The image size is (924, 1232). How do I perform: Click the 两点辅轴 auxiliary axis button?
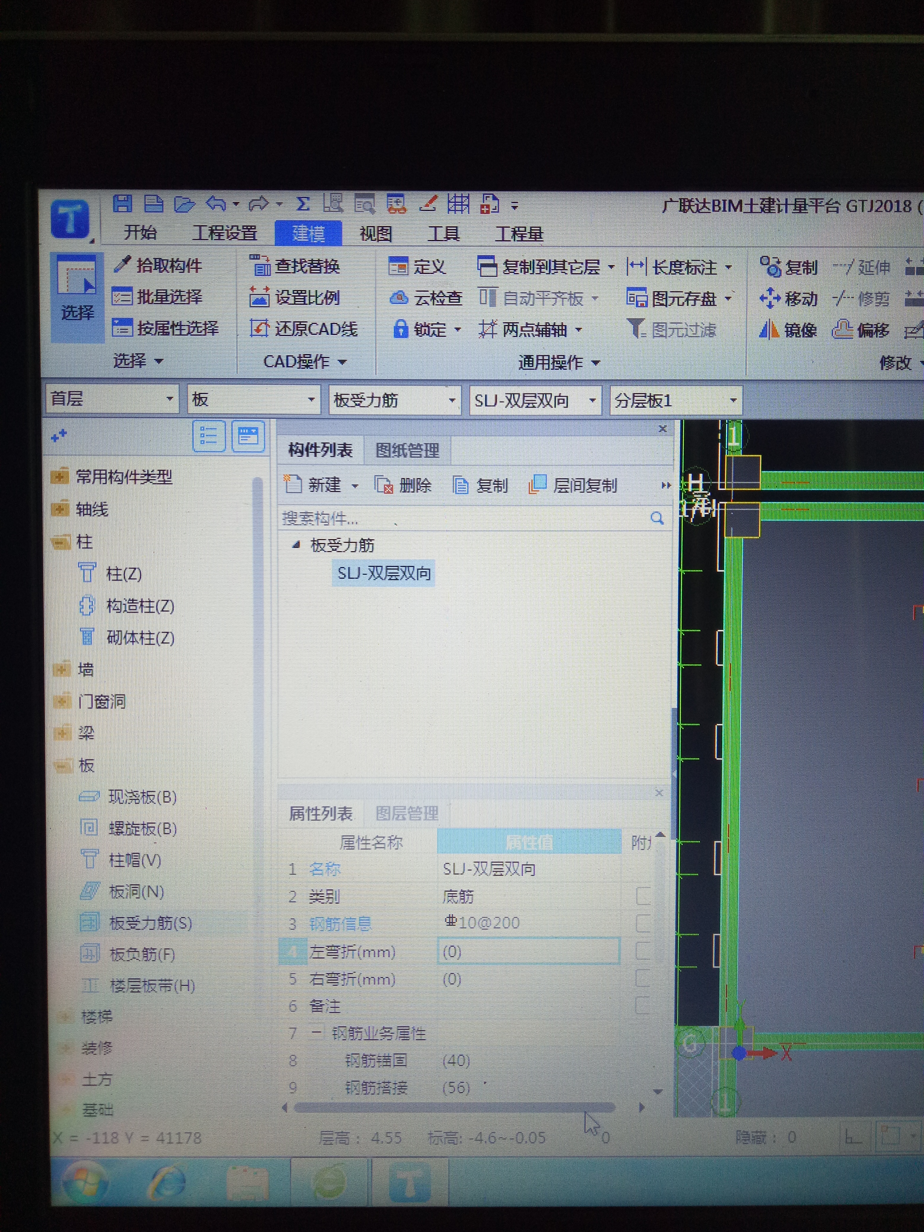(530, 330)
